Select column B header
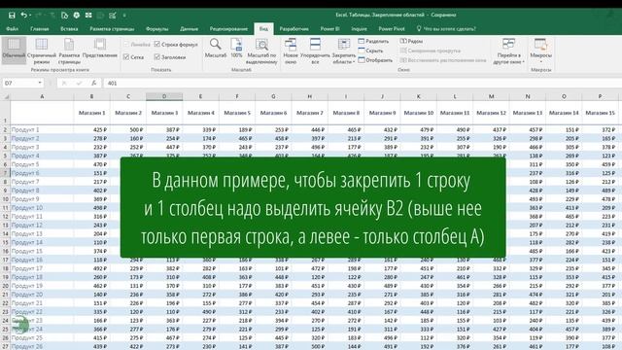The height and width of the screenshot is (350, 622). 91,96
